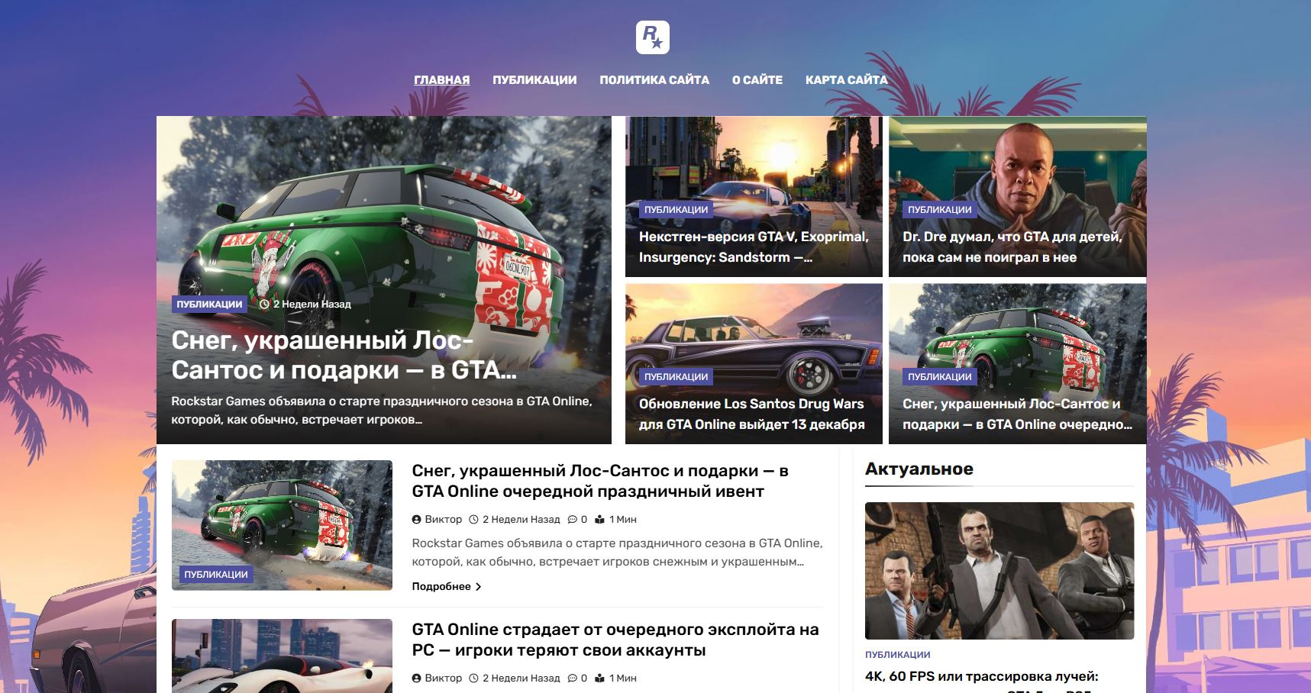Click Публикации tag on Некстген-версия GTA V card

[x=676, y=209]
